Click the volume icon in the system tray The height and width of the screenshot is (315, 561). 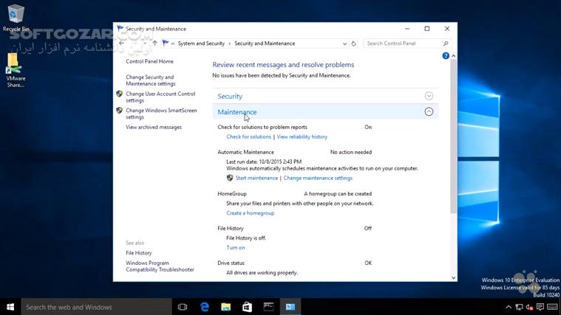(x=530, y=307)
